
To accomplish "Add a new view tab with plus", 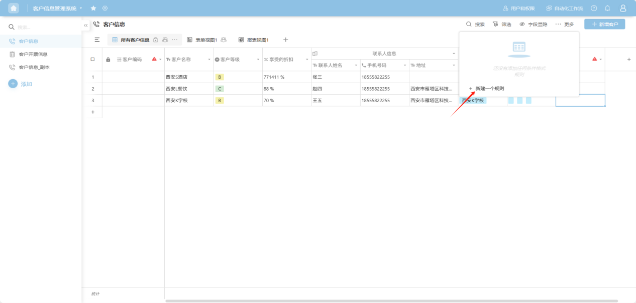I will click(285, 40).
